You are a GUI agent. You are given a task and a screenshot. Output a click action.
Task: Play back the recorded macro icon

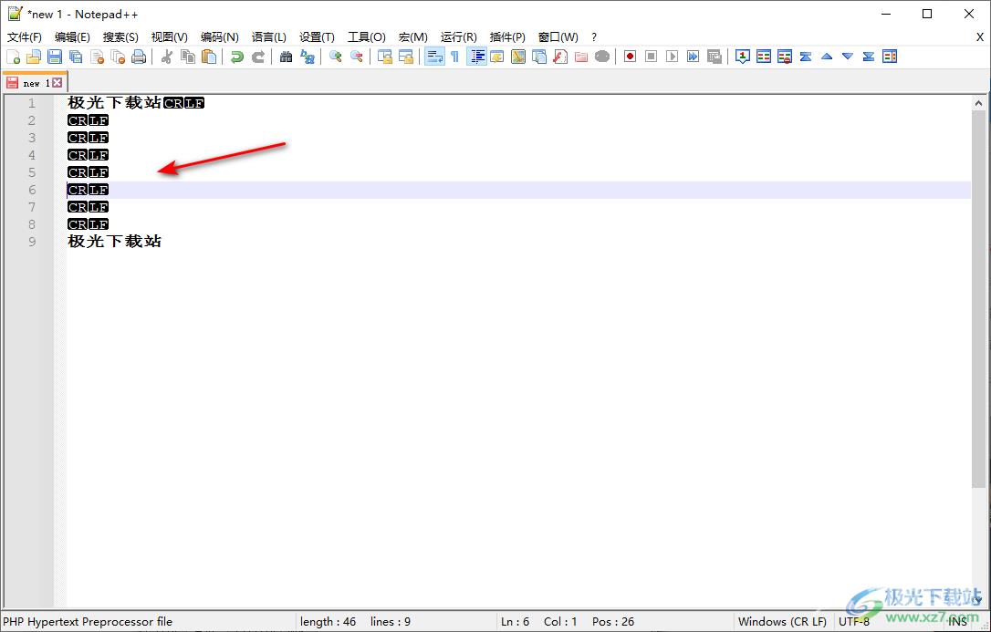tap(673, 57)
